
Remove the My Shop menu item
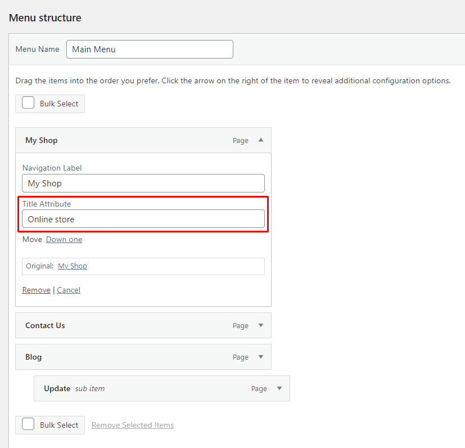pyautogui.click(x=36, y=290)
